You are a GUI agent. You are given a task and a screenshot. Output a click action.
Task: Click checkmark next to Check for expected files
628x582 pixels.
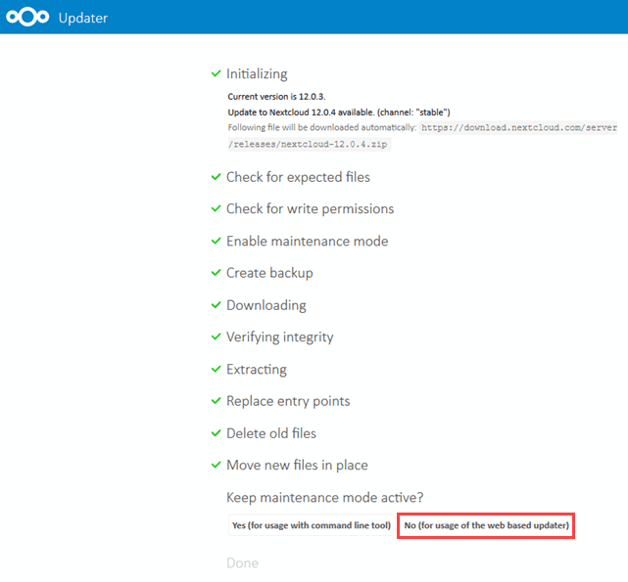point(216,177)
